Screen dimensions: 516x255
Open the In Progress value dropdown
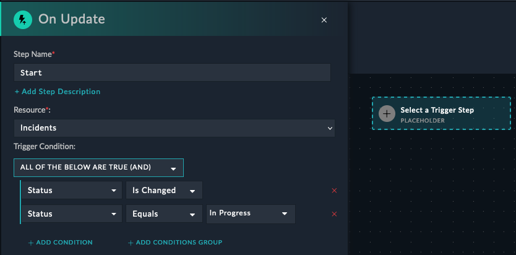tap(251, 214)
